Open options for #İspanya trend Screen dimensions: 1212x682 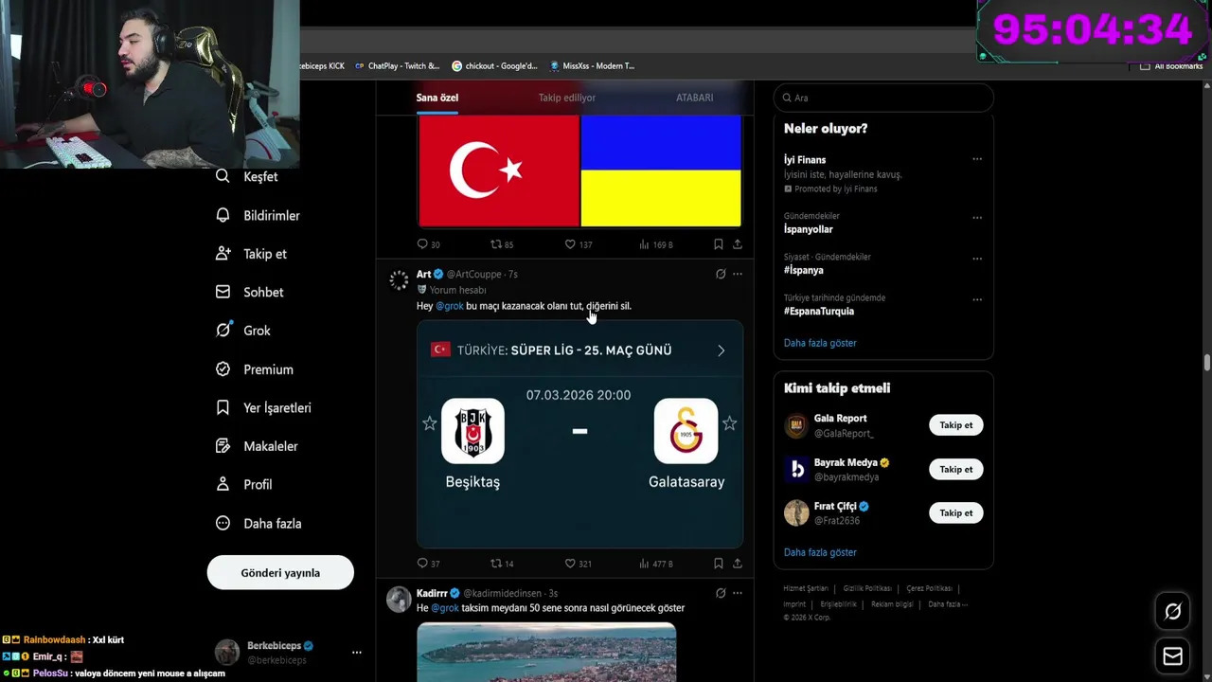pyautogui.click(x=977, y=258)
